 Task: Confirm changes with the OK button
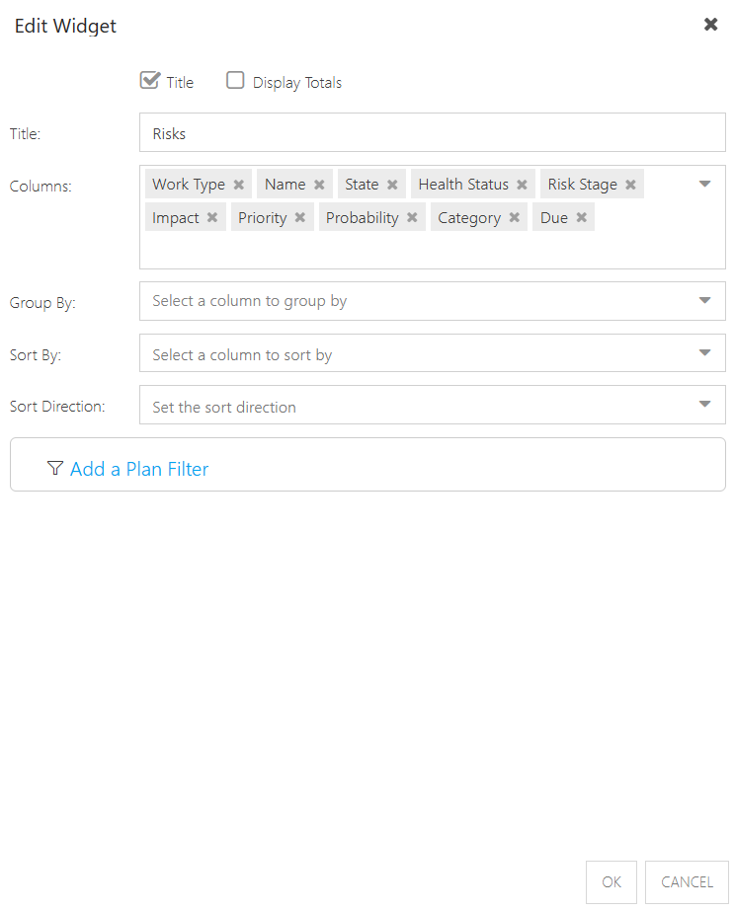612,882
